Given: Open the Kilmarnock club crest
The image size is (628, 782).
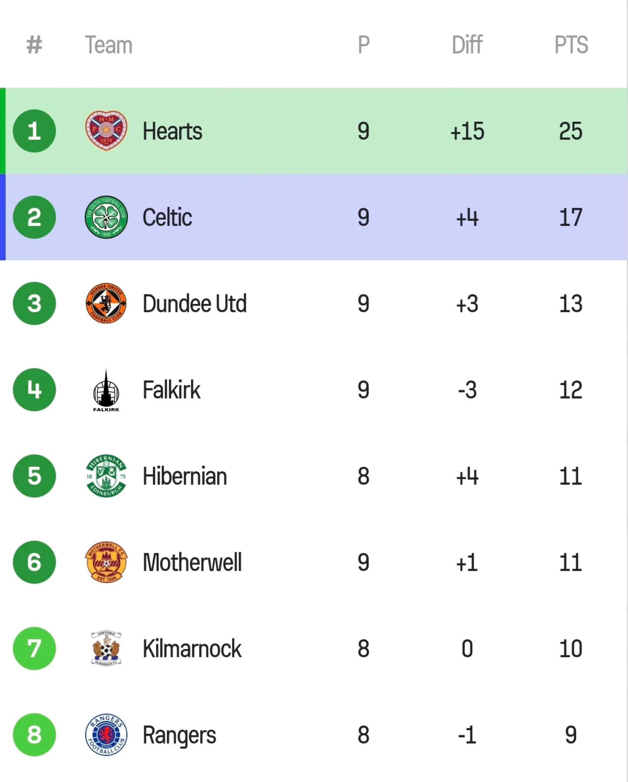Looking at the screenshot, I should coord(106,648).
